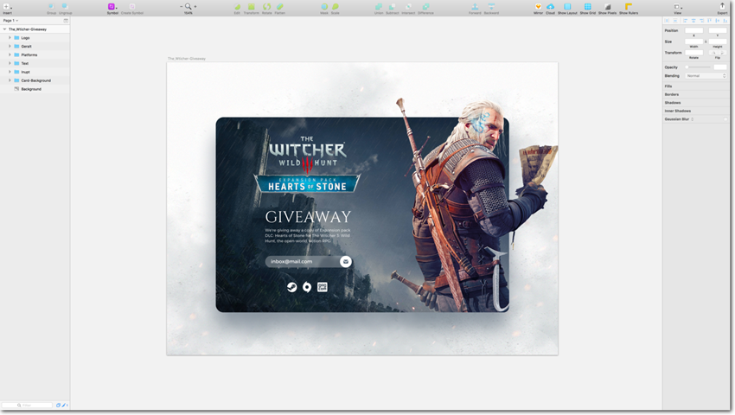Viewport: 735px width, 415px height.
Task: Select the Card-Background layer group
Action: coord(36,80)
